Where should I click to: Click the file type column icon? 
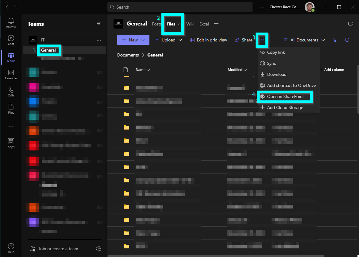coord(125,70)
